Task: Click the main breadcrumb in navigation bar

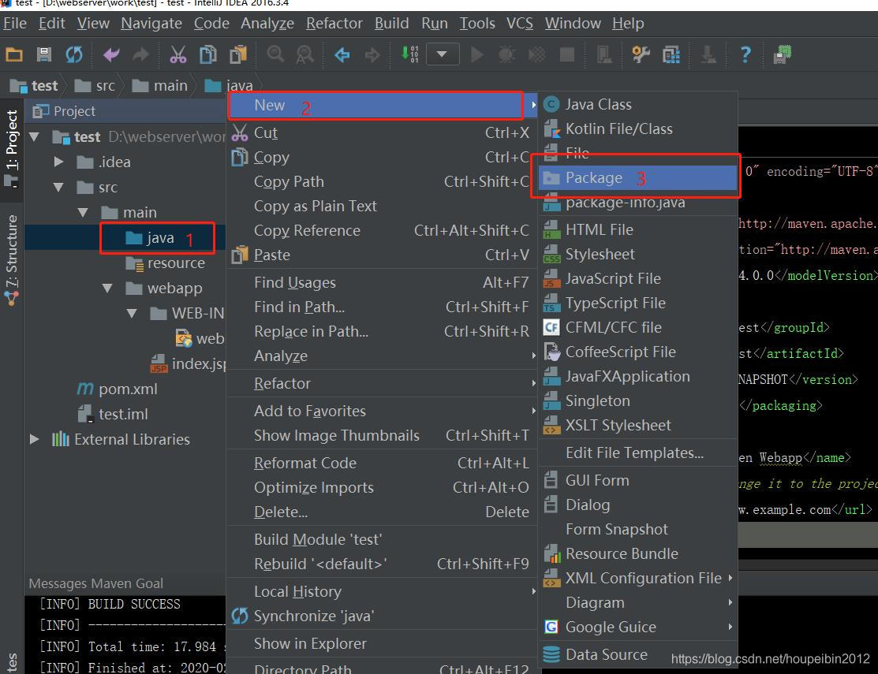Action: 159,86
